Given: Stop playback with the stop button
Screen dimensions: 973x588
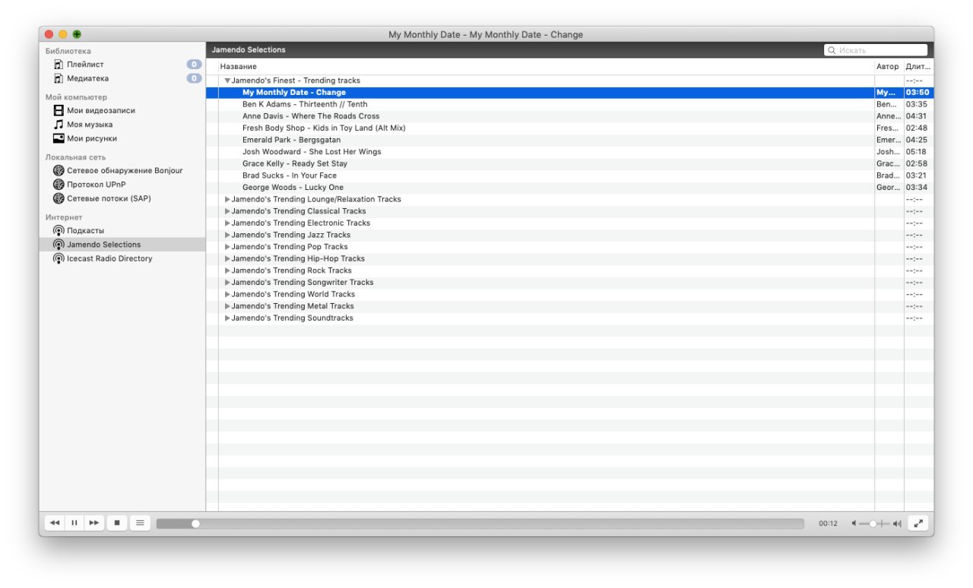Looking at the screenshot, I should tap(116, 523).
